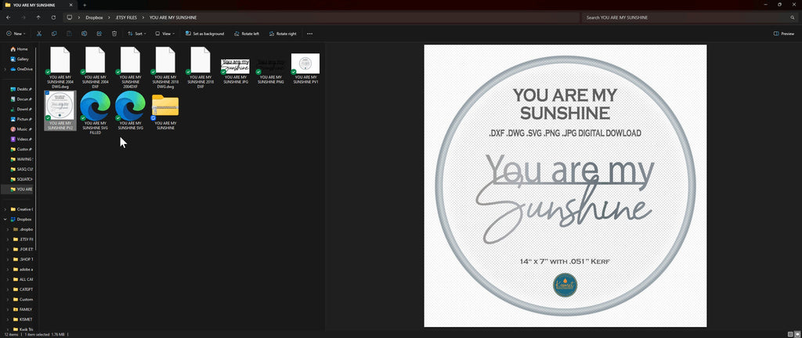This screenshot has width=802, height=338.
Task: Uncheck the YOU ARE MY SUNSHINE PV2 checkbox
Action: coord(47,93)
